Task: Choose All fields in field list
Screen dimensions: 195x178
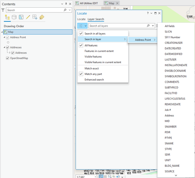Action: click(x=170, y=26)
